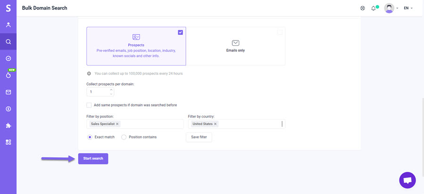Click the Filter by country input field

tap(236, 124)
